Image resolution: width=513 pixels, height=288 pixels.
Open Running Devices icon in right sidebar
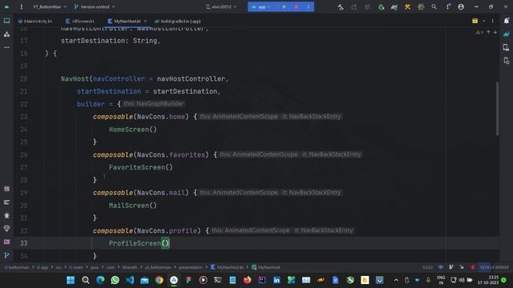click(507, 61)
